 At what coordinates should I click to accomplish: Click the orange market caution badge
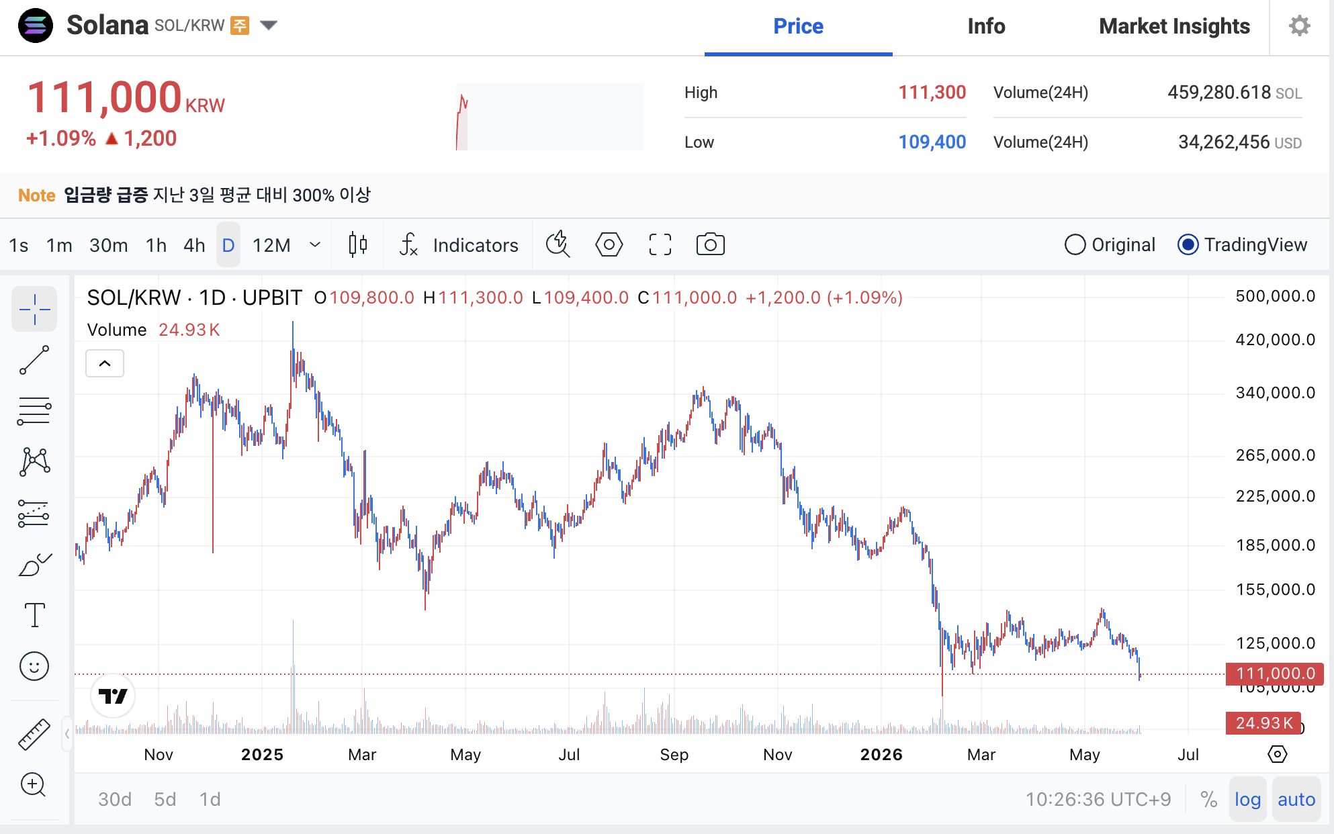pyautogui.click(x=240, y=26)
